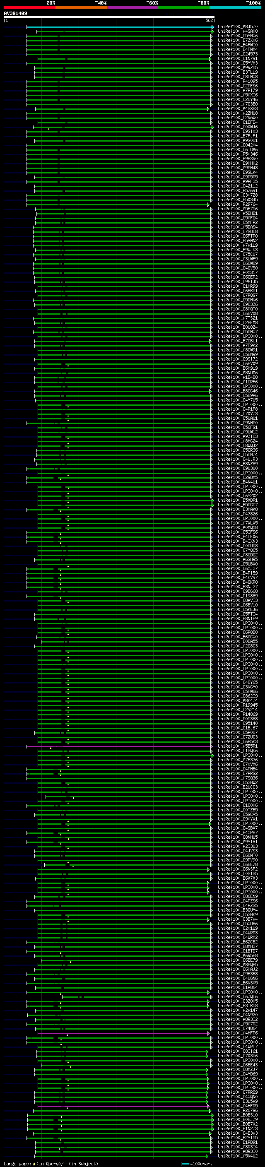Open hit UniRef100_C5YMX6

click(x=238, y=36)
